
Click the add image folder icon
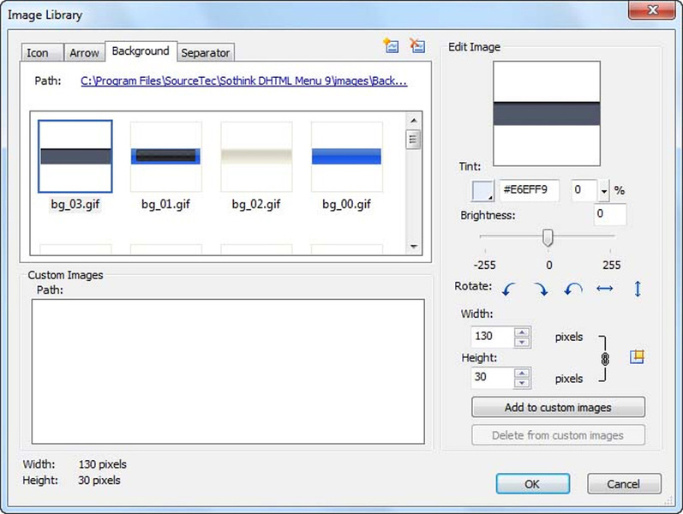(391, 45)
